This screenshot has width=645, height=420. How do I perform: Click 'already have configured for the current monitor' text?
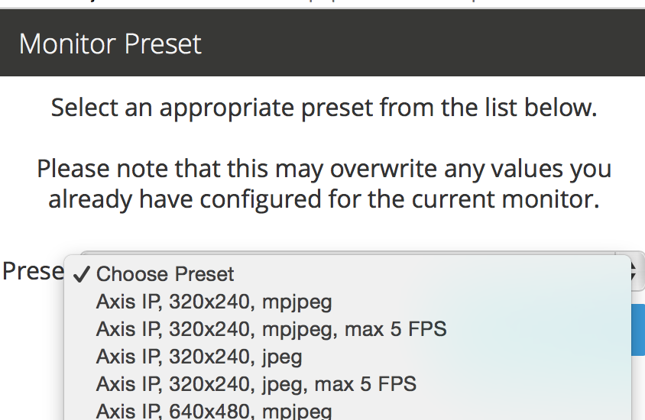pos(324,199)
